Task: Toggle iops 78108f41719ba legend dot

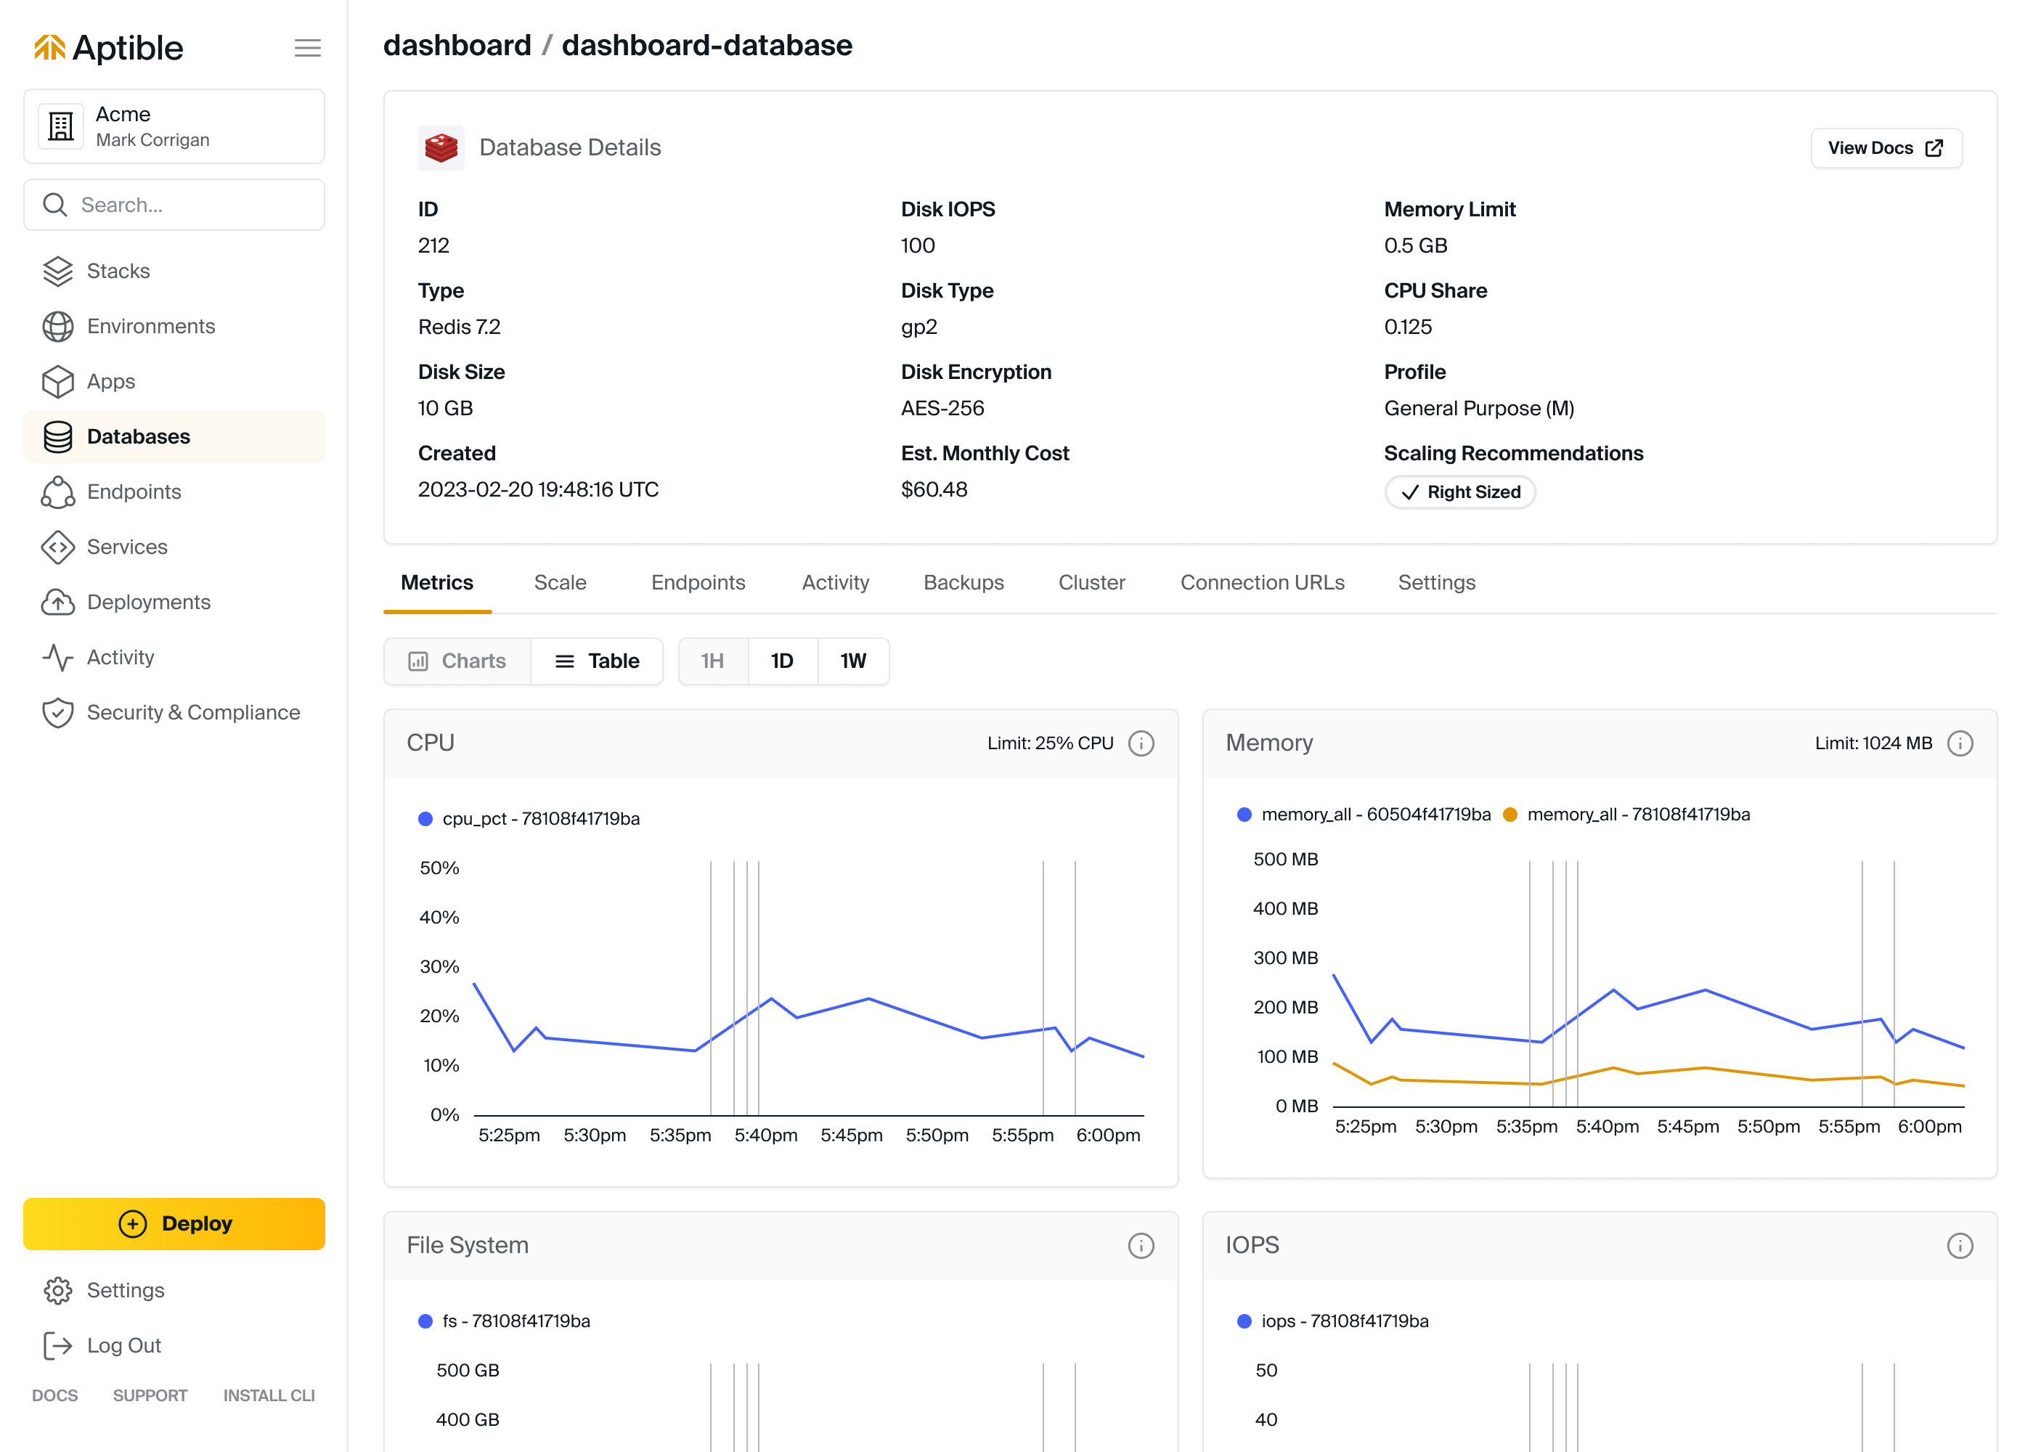Action: click(1244, 1321)
